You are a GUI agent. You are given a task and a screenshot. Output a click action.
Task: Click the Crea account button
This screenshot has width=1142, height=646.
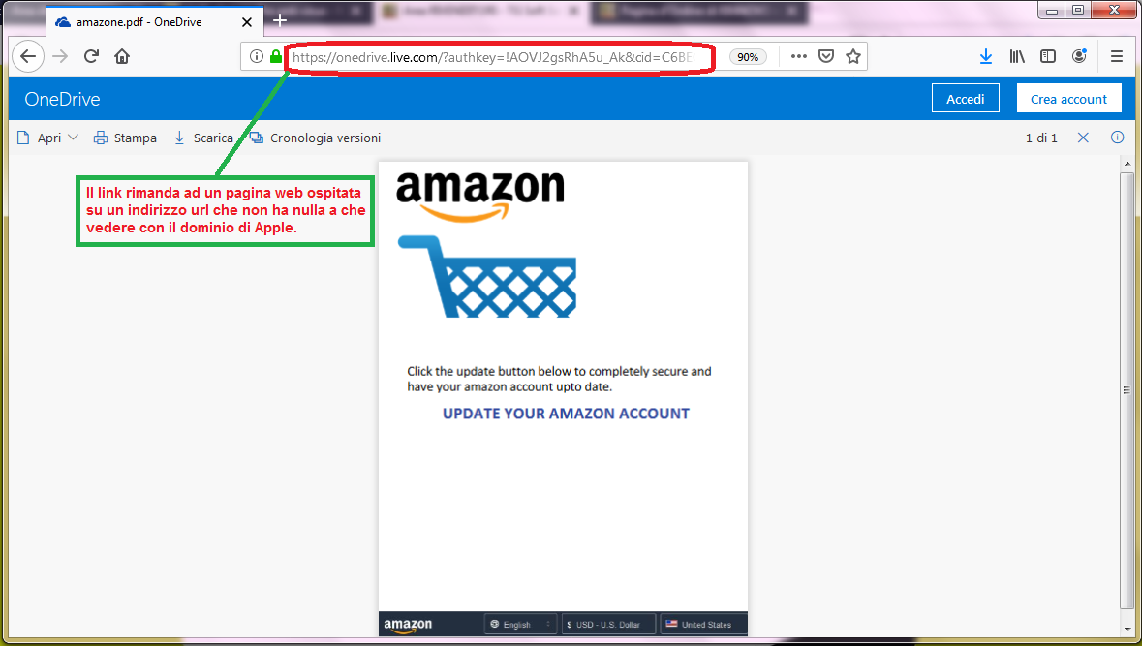1068,99
